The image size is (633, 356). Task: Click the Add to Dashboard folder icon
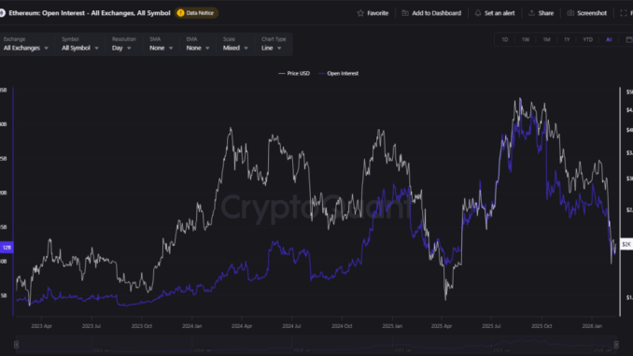click(405, 13)
